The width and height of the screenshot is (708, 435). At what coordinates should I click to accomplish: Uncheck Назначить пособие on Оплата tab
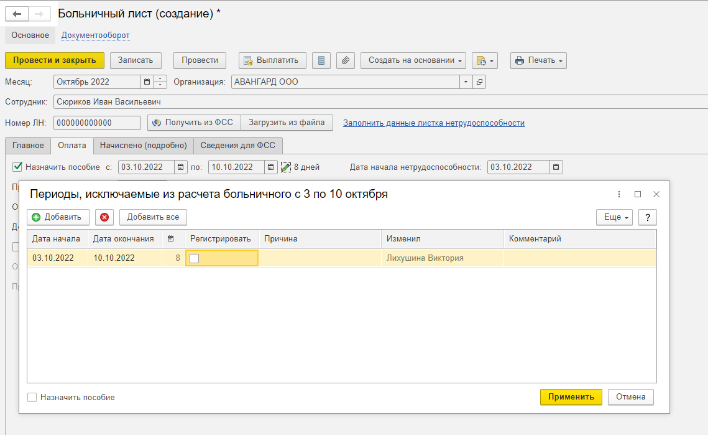17,167
